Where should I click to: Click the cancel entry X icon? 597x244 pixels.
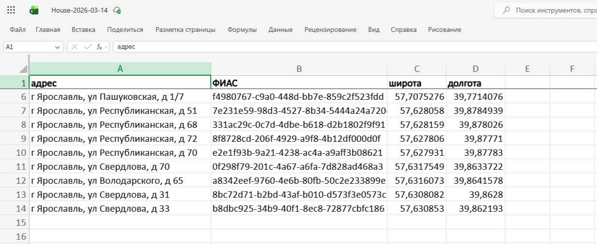point(74,47)
